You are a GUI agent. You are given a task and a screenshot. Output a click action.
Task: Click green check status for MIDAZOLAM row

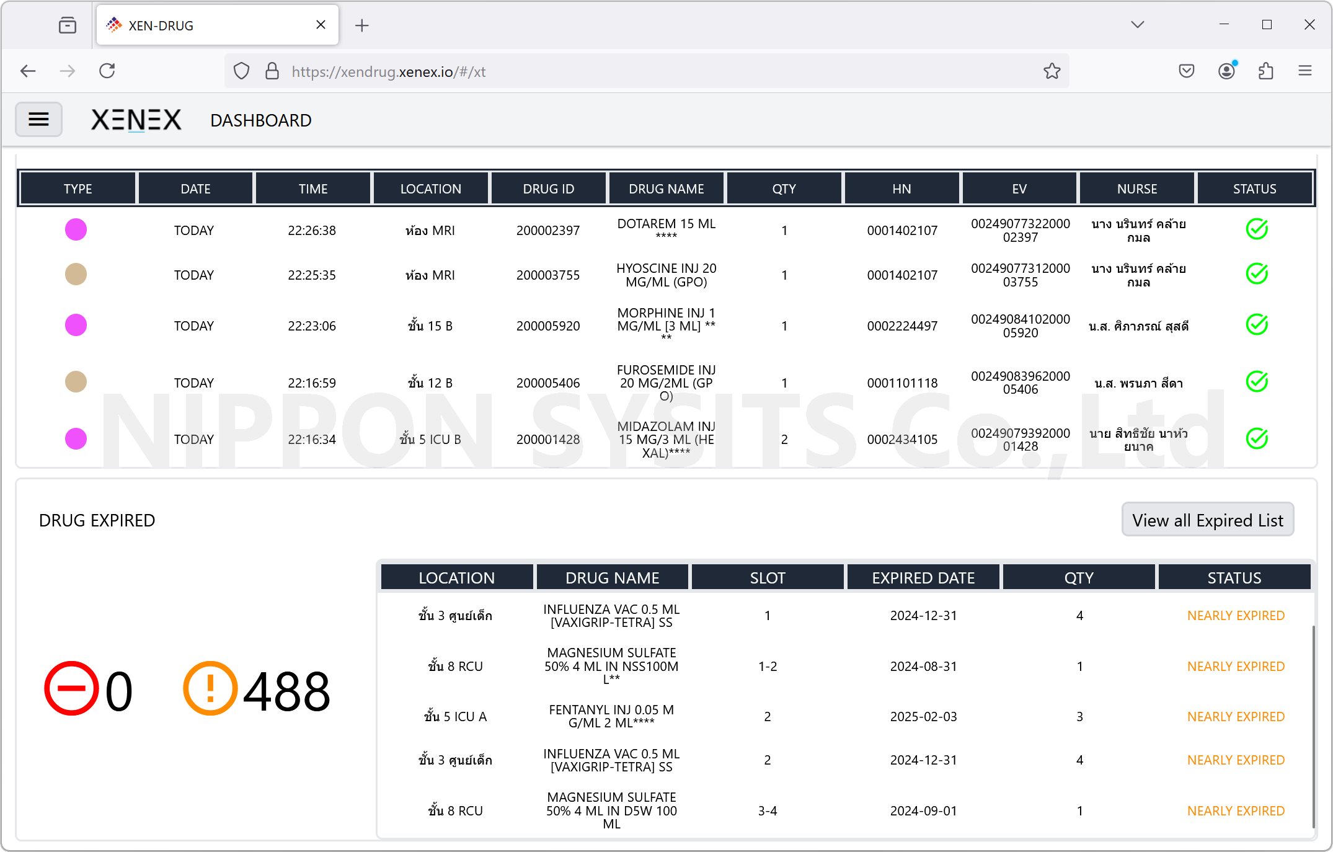[x=1256, y=438]
